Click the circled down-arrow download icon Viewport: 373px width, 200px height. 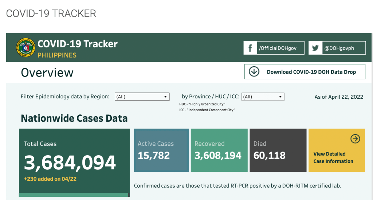click(254, 72)
